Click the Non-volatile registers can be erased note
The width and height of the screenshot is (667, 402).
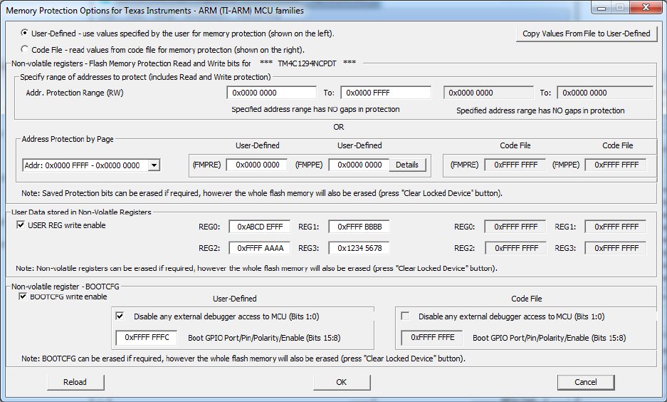[256, 268]
